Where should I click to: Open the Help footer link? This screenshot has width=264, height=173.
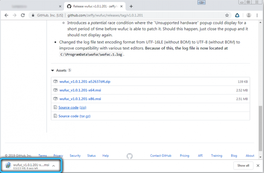click(106, 156)
